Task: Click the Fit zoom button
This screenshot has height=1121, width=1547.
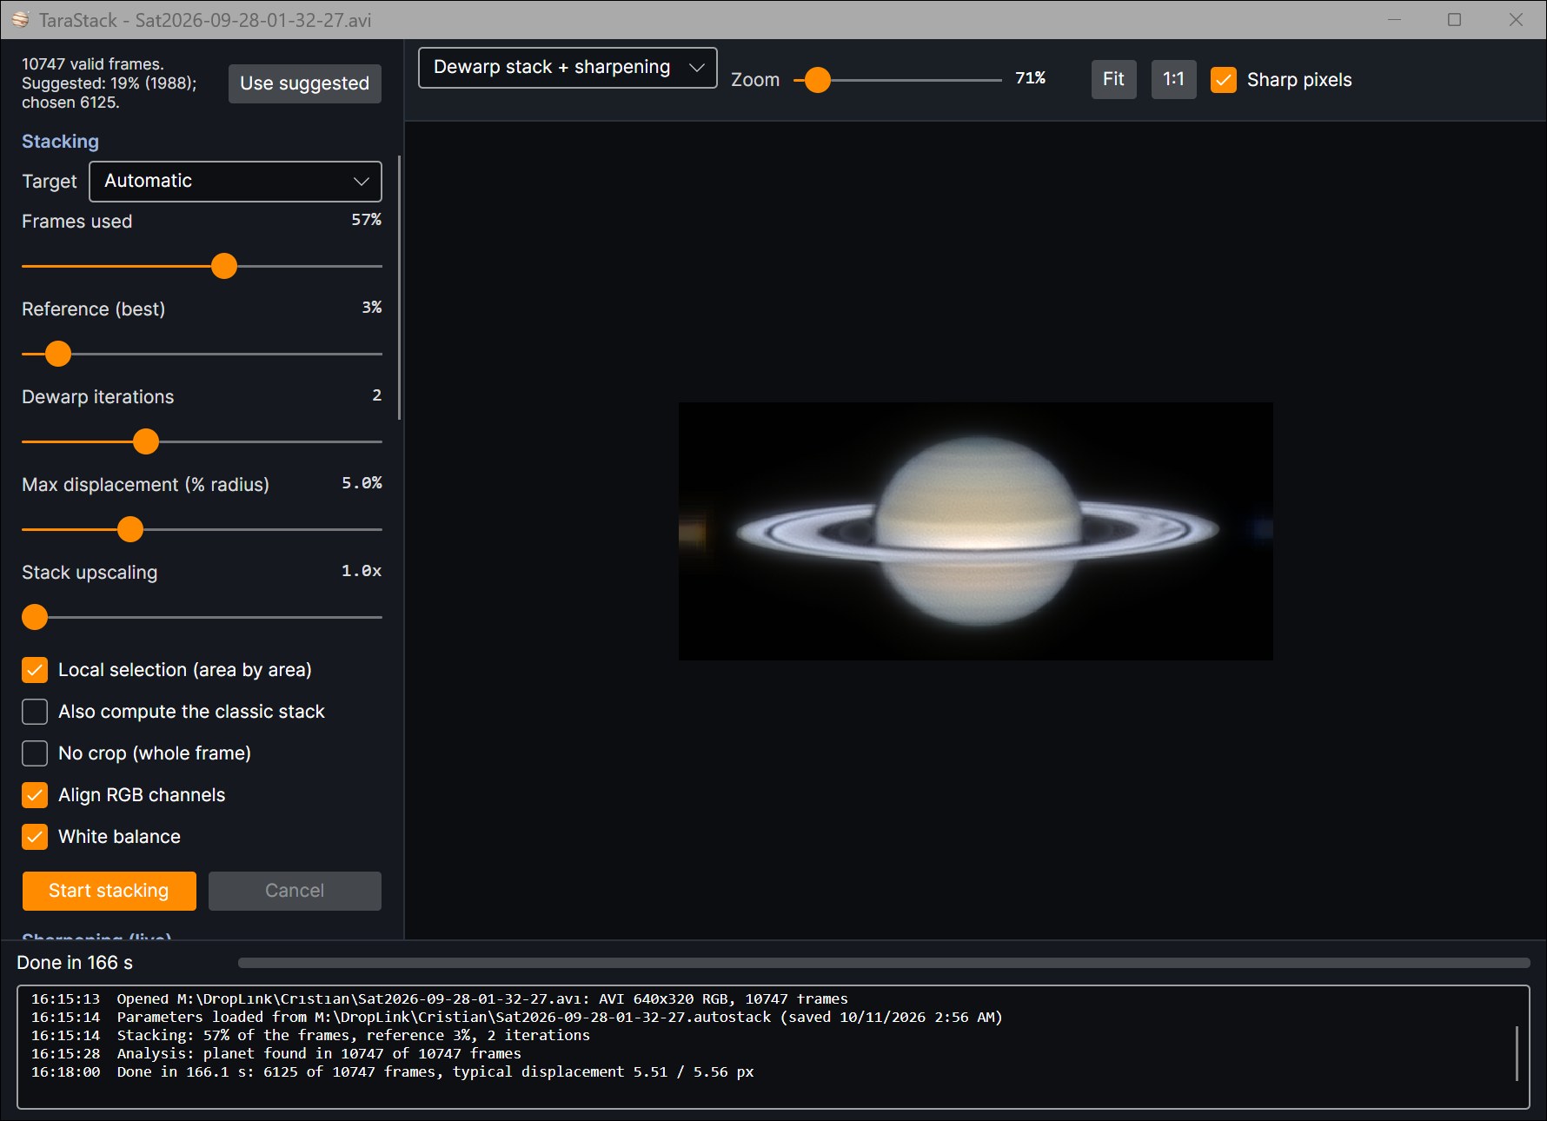Action: click(x=1114, y=80)
